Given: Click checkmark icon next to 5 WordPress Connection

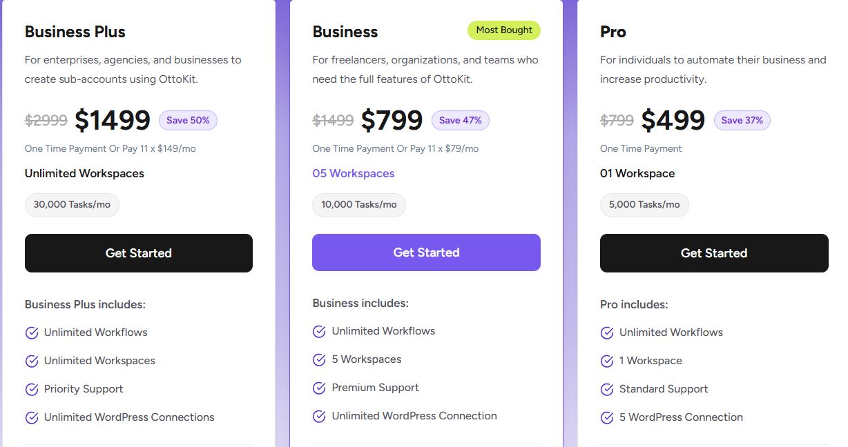Looking at the screenshot, I should (607, 418).
